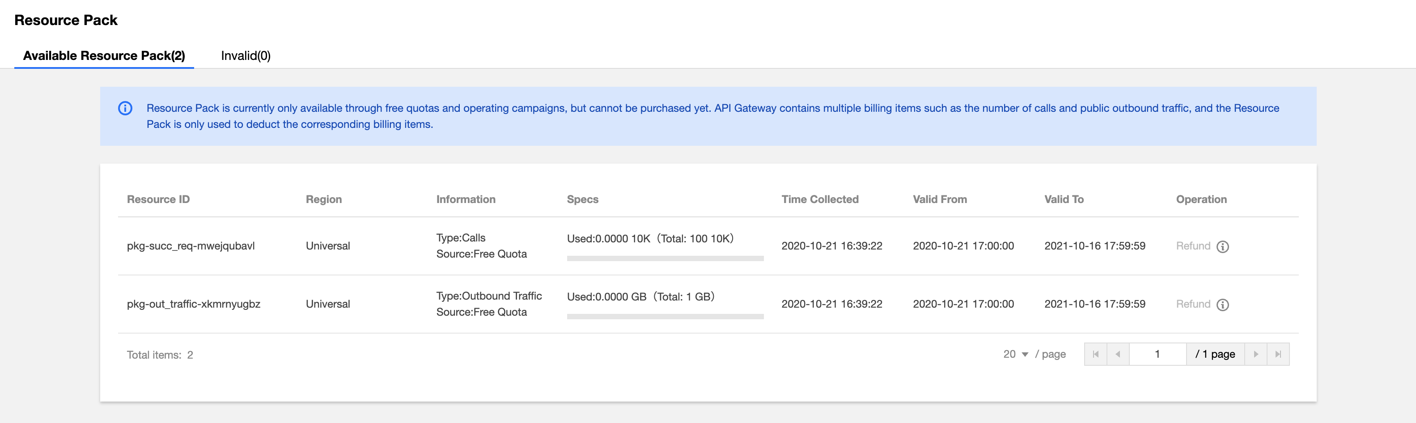Image resolution: width=1416 pixels, height=423 pixels.
Task: Click the Time Collected column header
Action: (x=819, y=199)
